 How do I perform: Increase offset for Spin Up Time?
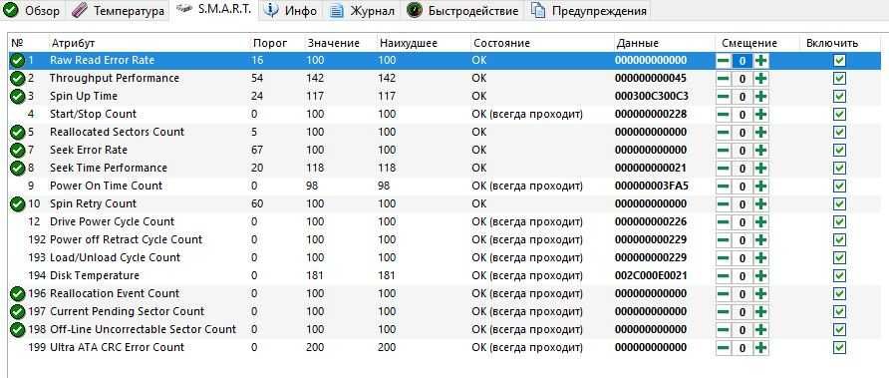[760, 97]
